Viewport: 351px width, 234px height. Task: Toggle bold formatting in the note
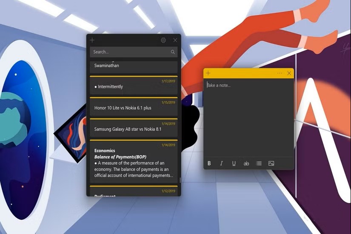209,163
